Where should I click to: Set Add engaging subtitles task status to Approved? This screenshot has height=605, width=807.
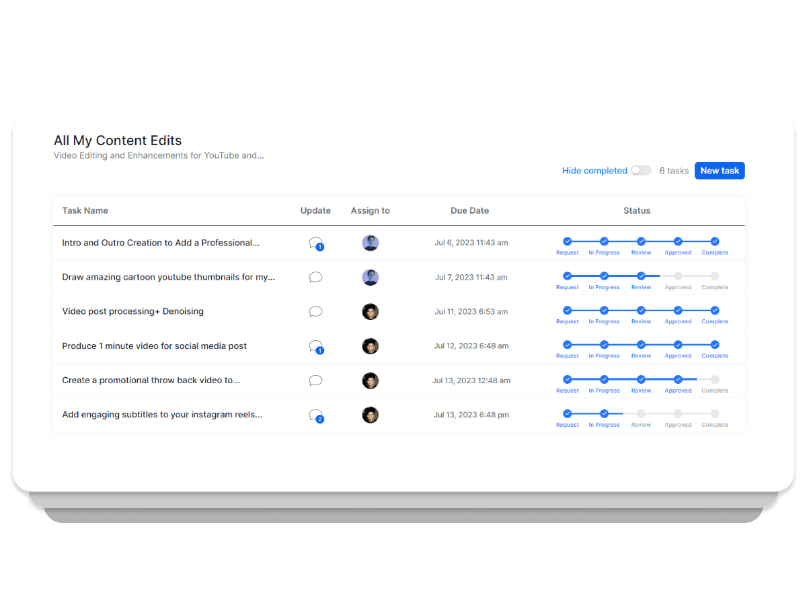[678, 413]
